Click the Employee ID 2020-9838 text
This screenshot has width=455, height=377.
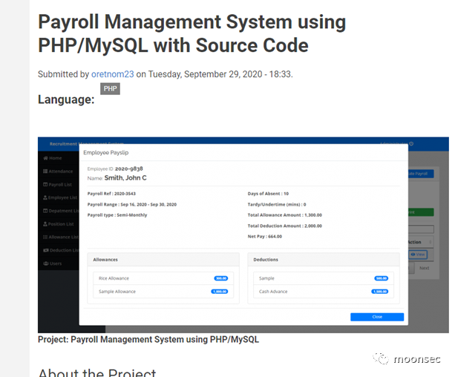[x=115, y=168]
